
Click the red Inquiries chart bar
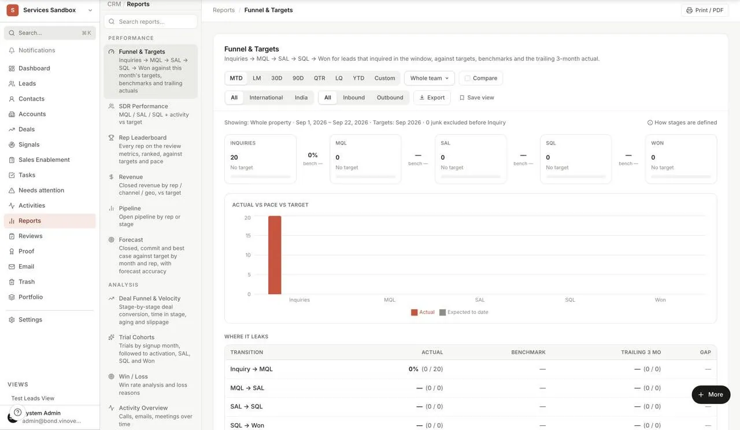coord(275,255)
